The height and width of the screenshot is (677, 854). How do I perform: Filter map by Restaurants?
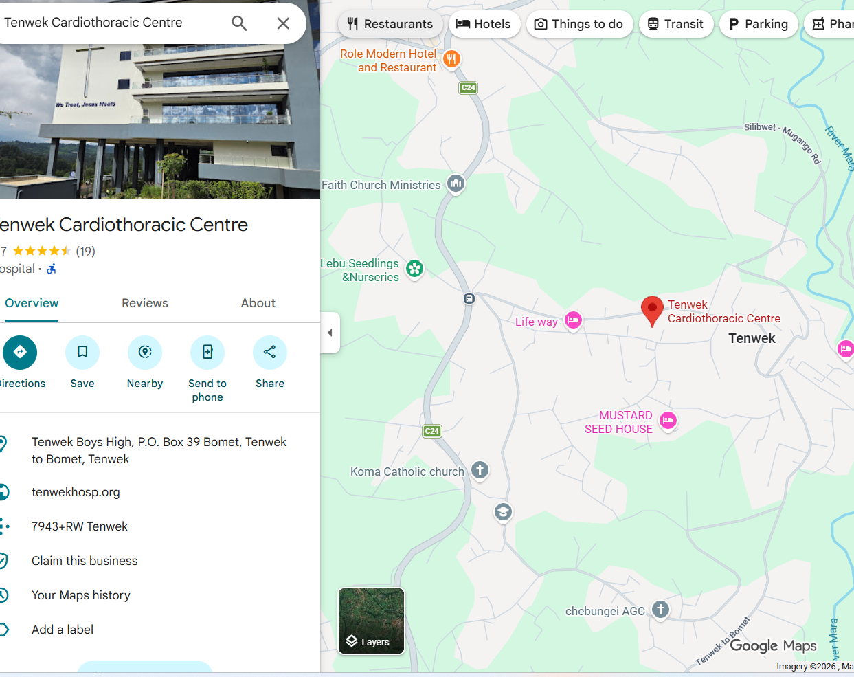[390, 24]
